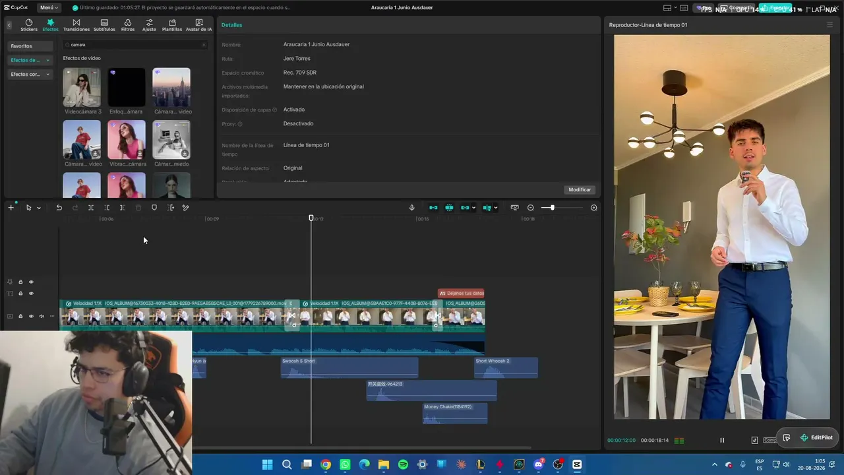Select the Enfoq...ámara effect thumbnail
Viewport: 844px width, 475px height.
[x=127, y=87]
